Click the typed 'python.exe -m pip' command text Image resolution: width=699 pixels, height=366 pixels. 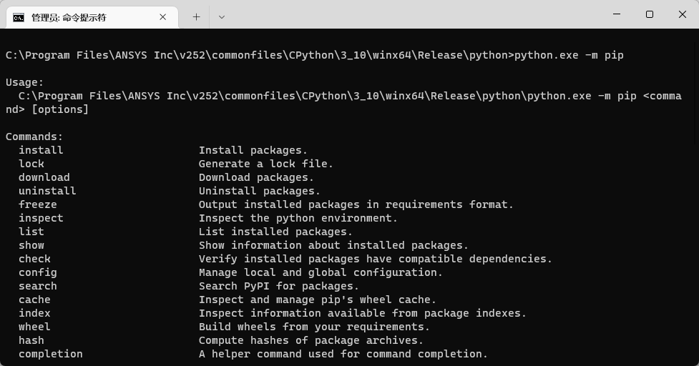click(569, 55)
